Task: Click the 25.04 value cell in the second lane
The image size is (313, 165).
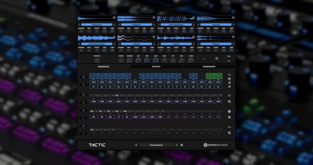Action: (119, 102)
